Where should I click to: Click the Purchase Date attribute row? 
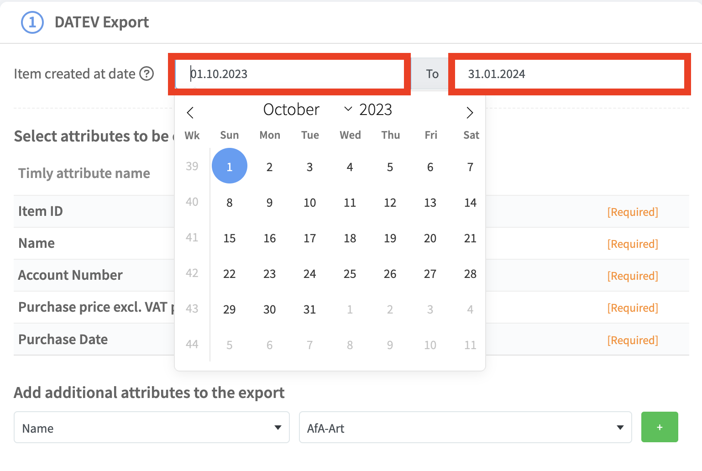[x=351, y=339]
